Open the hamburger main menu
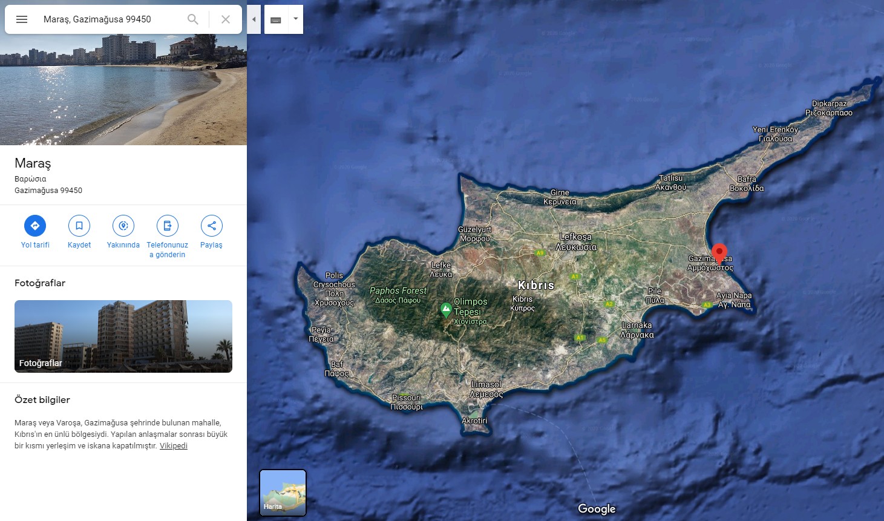The image size is (884, 521). point(22,19)
